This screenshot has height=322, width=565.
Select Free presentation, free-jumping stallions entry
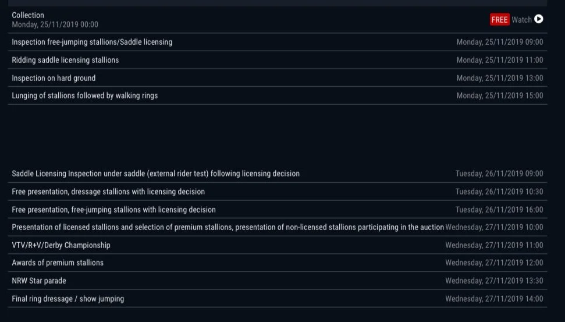click(278, 210)
